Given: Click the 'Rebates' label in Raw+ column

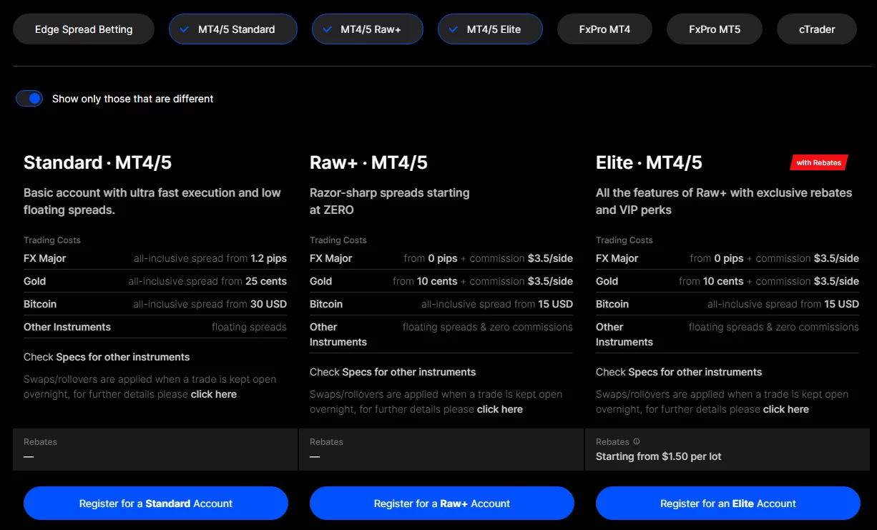Looking at the screenshot, I should (326, 442).
